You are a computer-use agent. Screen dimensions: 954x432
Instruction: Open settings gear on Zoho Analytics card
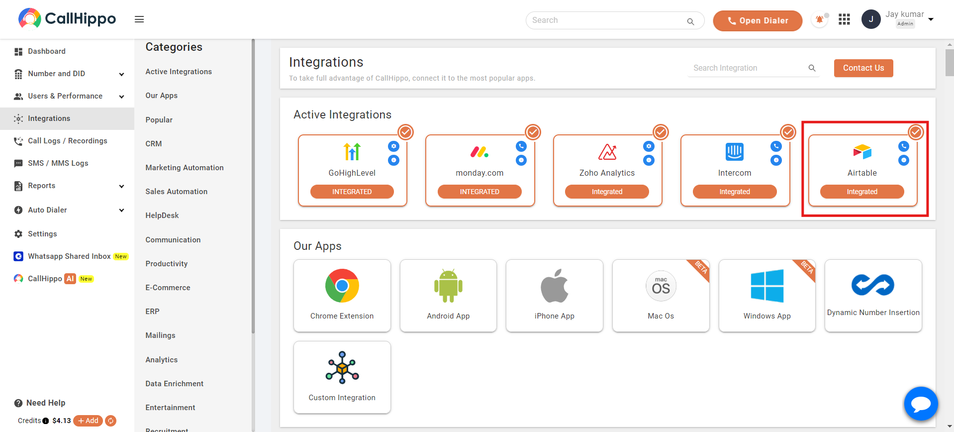649,146
